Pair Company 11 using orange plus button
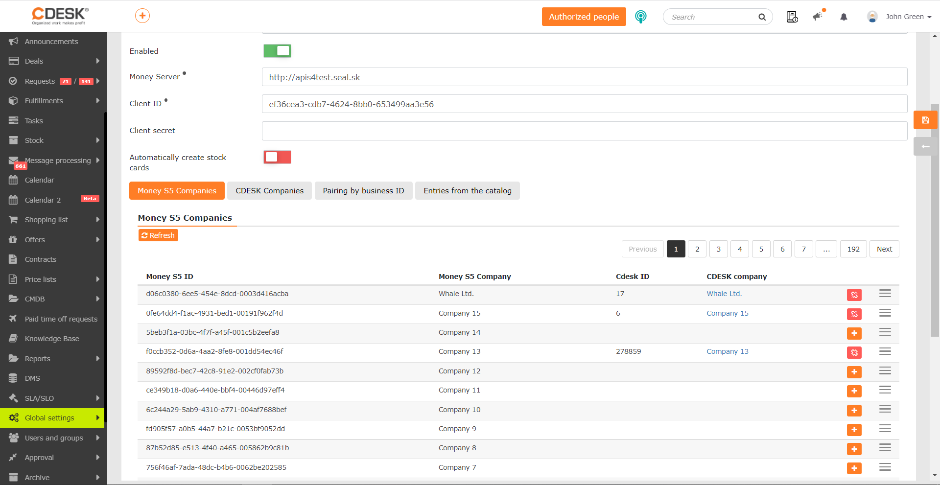Image resolution: width=940 pixels, height=485 pixels. (854, 391)
